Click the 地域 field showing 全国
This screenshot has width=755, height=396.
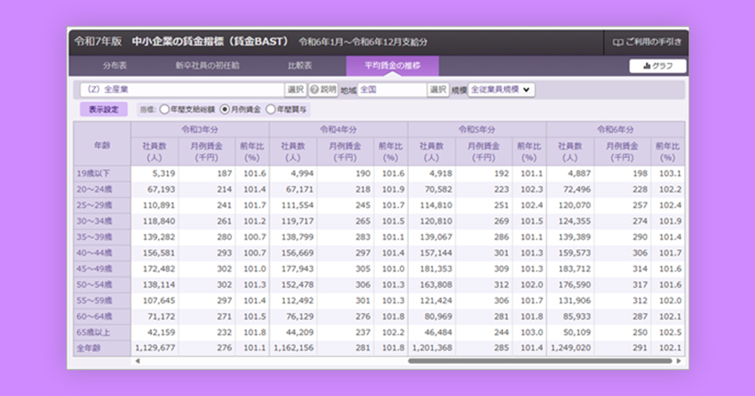392,90
